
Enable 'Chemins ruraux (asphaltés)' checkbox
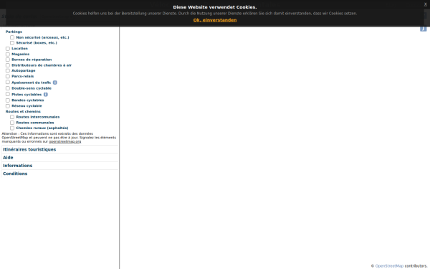[x=12, y=128]
